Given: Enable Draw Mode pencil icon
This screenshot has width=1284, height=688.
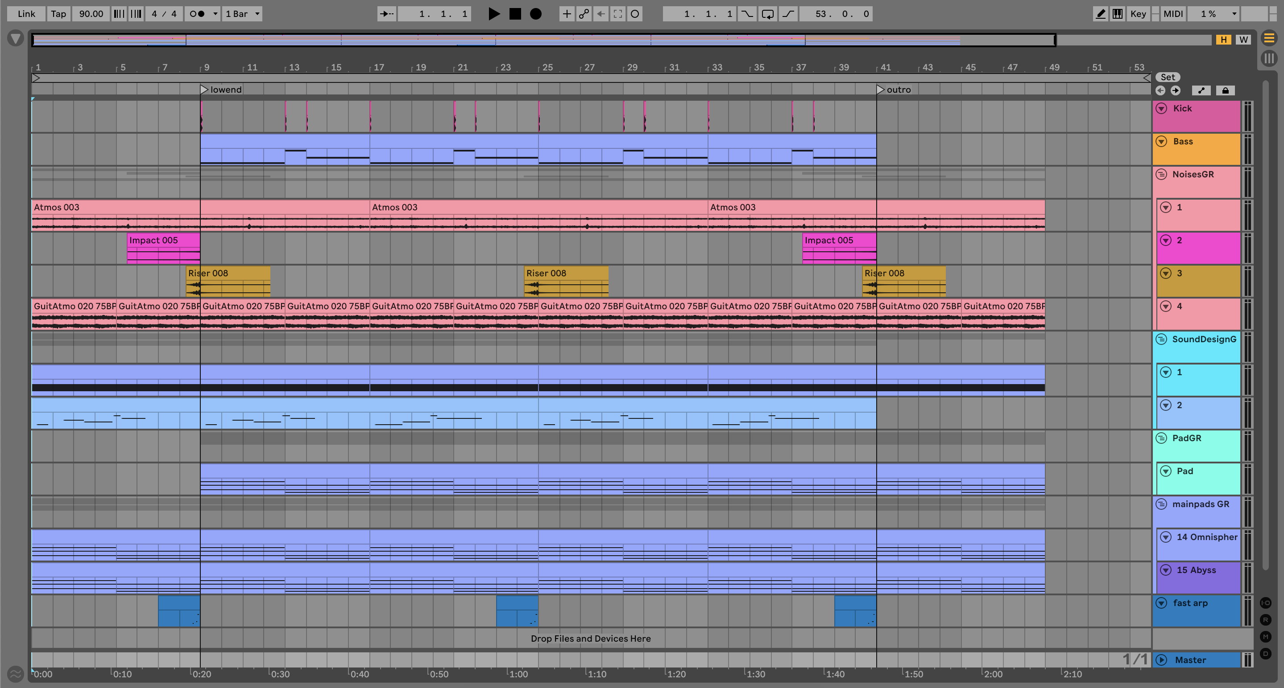Looking at the screenshot, I should 1100,14.
